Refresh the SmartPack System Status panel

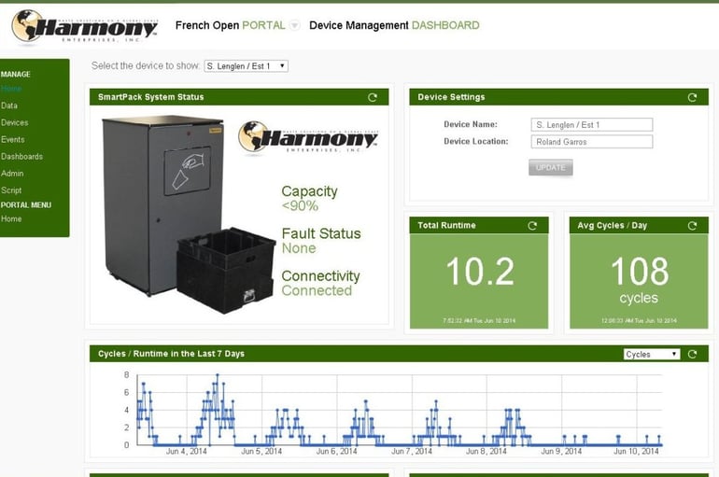(x=373, y=97)
